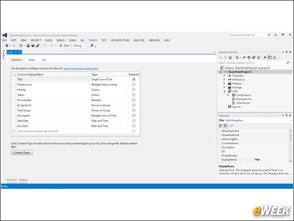This screenshot has width=294, height=221.
Task: Click the Search Solution Explorer input field
Action: click(x=252, y=63)
